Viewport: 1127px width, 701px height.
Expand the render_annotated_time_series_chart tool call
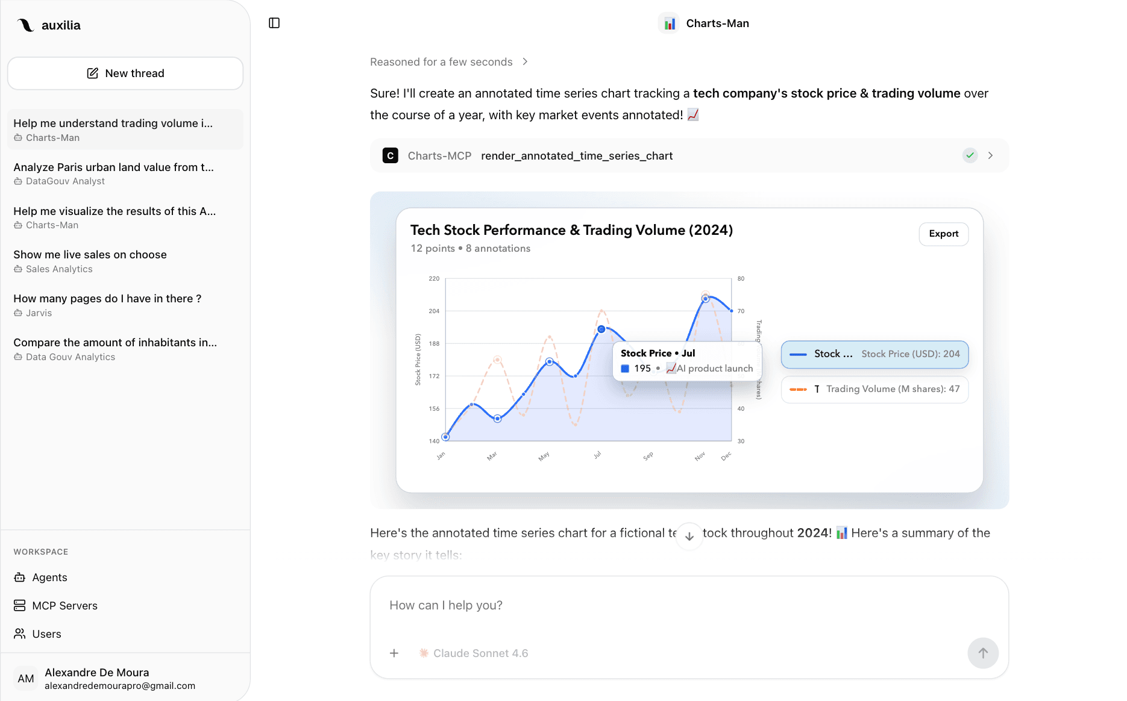pos(990,155)
